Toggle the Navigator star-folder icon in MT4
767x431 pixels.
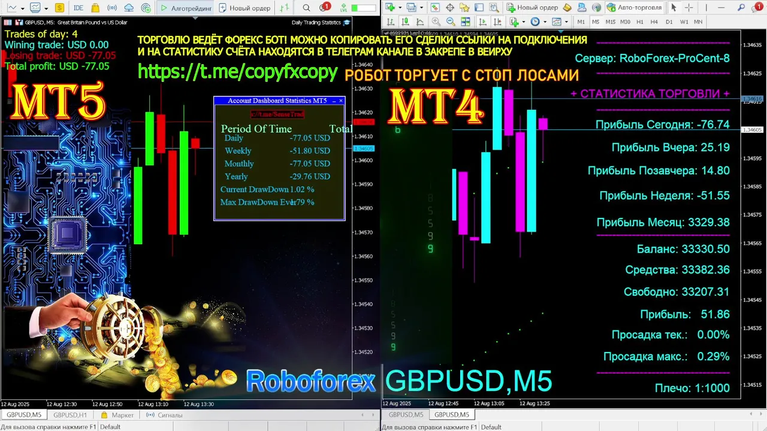click(x=464, y=7)
